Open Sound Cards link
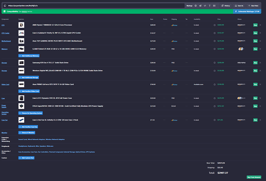 (23, 139)
